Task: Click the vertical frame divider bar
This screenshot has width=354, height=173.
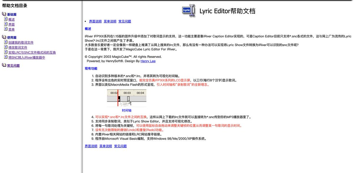Action: (x=82, y=86)
